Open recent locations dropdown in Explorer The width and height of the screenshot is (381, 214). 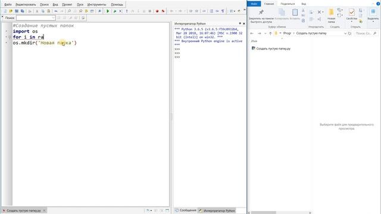(x=265, y=33)
